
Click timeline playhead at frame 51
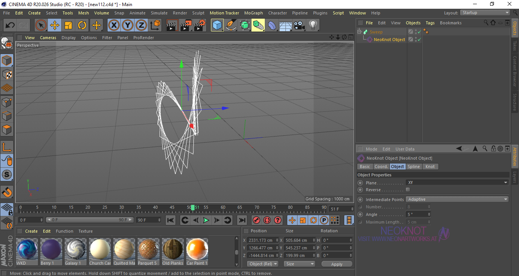[x=193, y=207]
